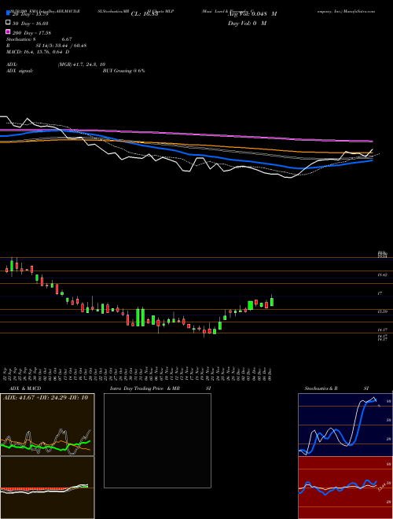
Task: Click the 'CL: 16.53' closing price label
Action: coord(145,14)
